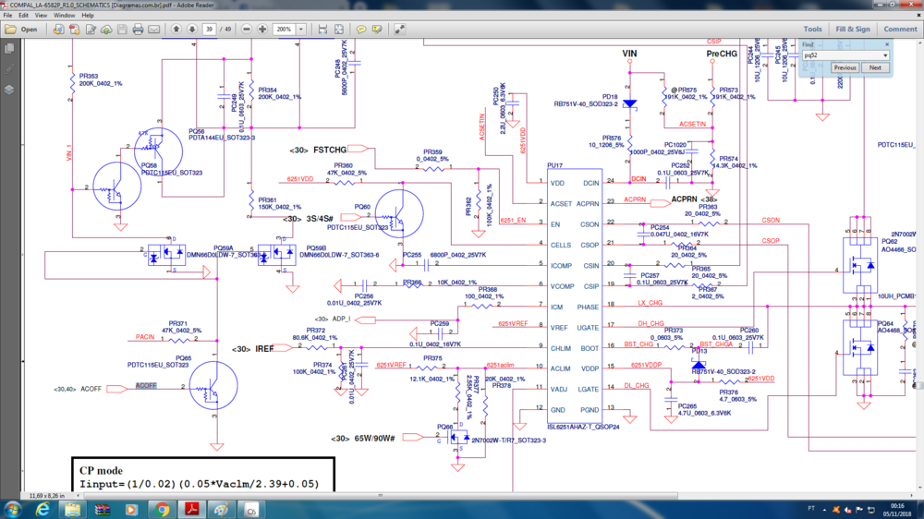Click the Send email envelope icon

pyautogui.click(x=153, y=29)
